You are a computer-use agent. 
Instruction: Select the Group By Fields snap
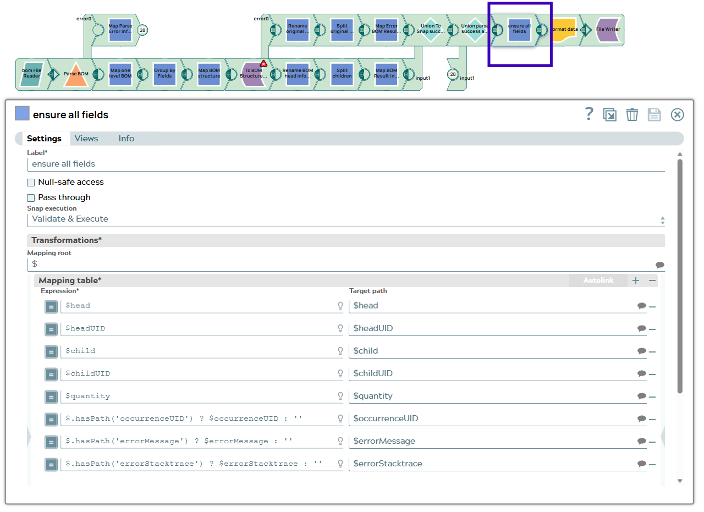coord(164,74)
